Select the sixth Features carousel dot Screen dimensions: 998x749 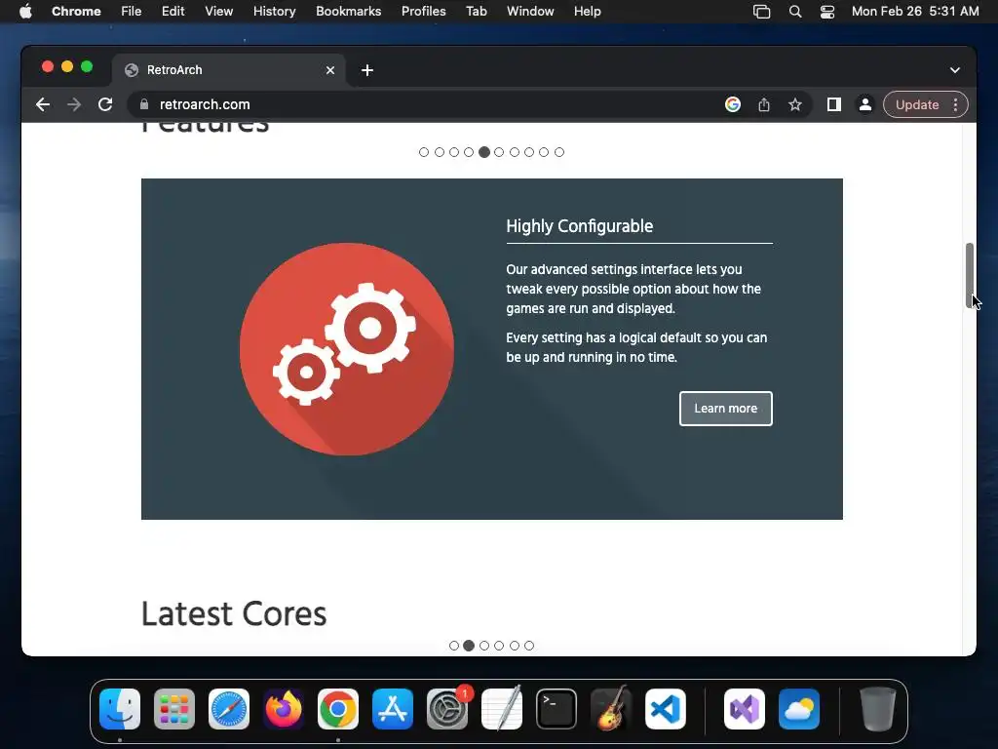click(x=499, y=152)
